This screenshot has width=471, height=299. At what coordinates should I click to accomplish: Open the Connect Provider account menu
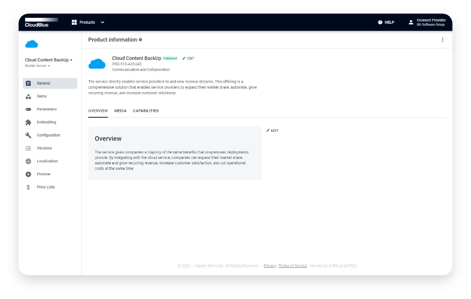tap(431, 20)
